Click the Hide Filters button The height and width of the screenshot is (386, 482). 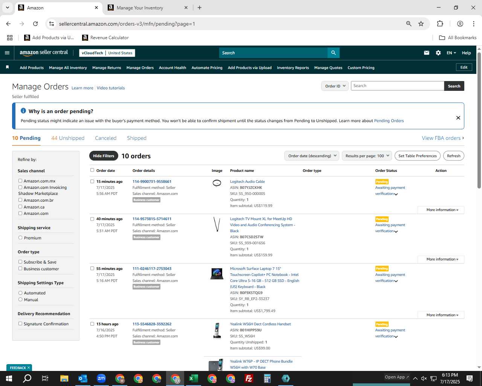[x=104, y=156]
